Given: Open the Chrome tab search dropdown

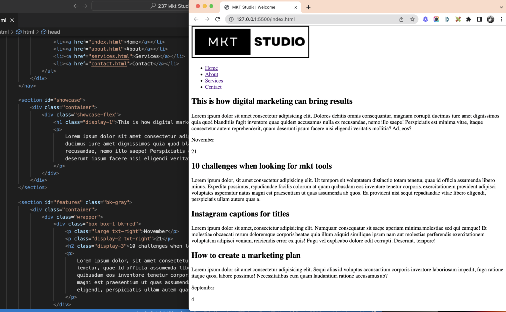Looking at the screenshot, I should [501, 7].
